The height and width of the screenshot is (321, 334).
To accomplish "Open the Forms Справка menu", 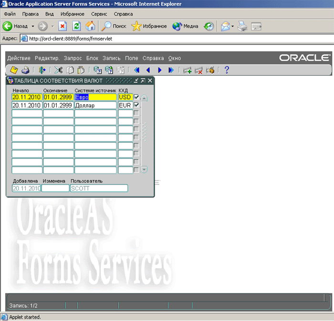I will 153,58.
